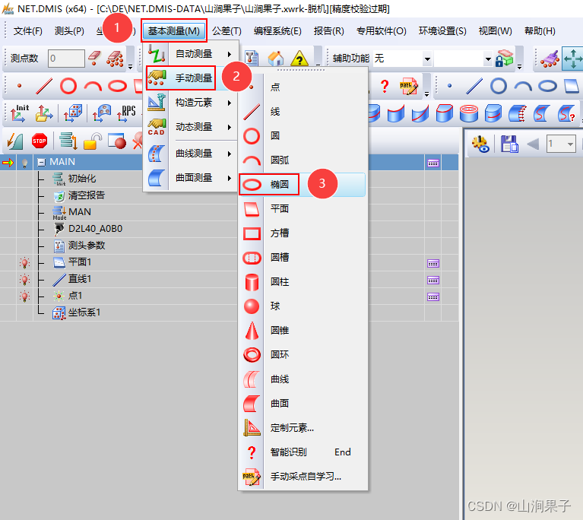Image resolution: width=583 pixels, height=520 pixels.
Task: Open the 报告(R) menu
Action: coord(328,31)
